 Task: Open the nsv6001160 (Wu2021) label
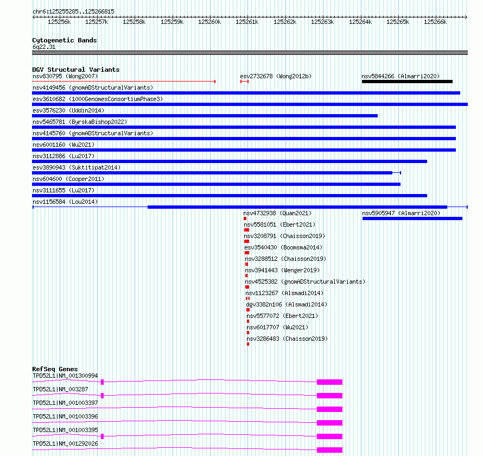click(x=63, y=145)
